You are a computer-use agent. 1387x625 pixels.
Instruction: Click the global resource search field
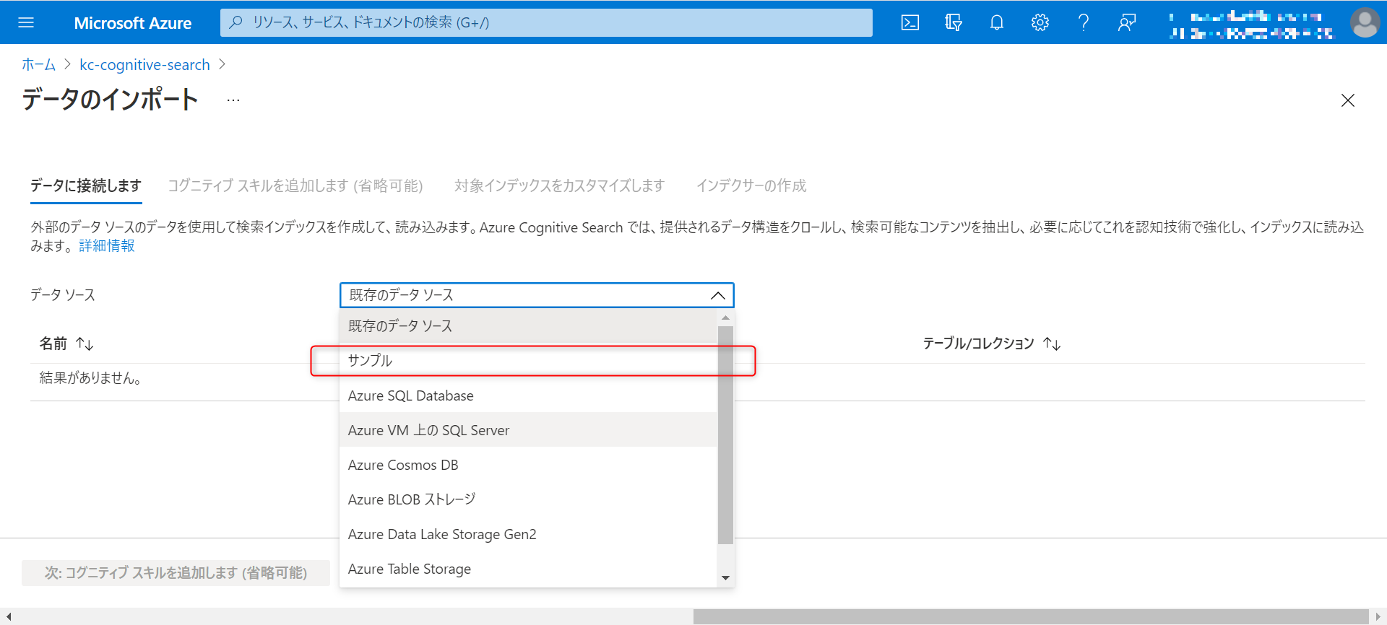coord(546,22)
